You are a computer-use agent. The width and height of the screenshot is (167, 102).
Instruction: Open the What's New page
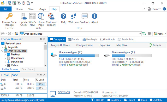32,20
